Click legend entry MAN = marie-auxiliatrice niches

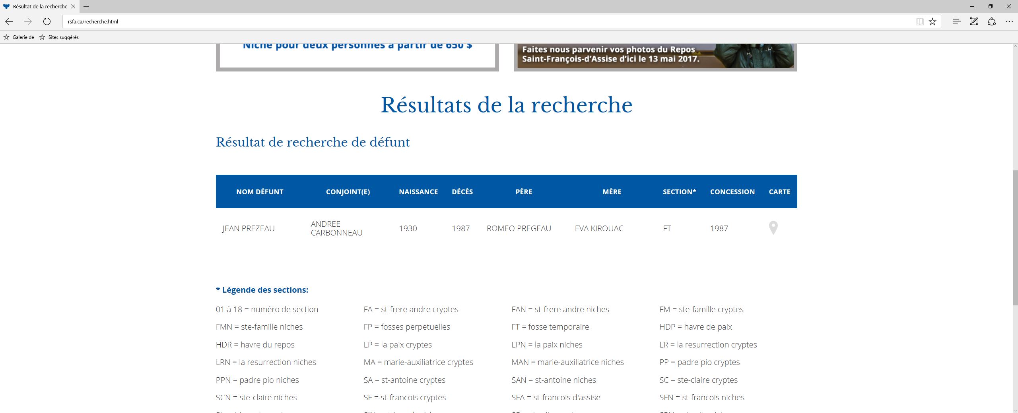(567, 362)
